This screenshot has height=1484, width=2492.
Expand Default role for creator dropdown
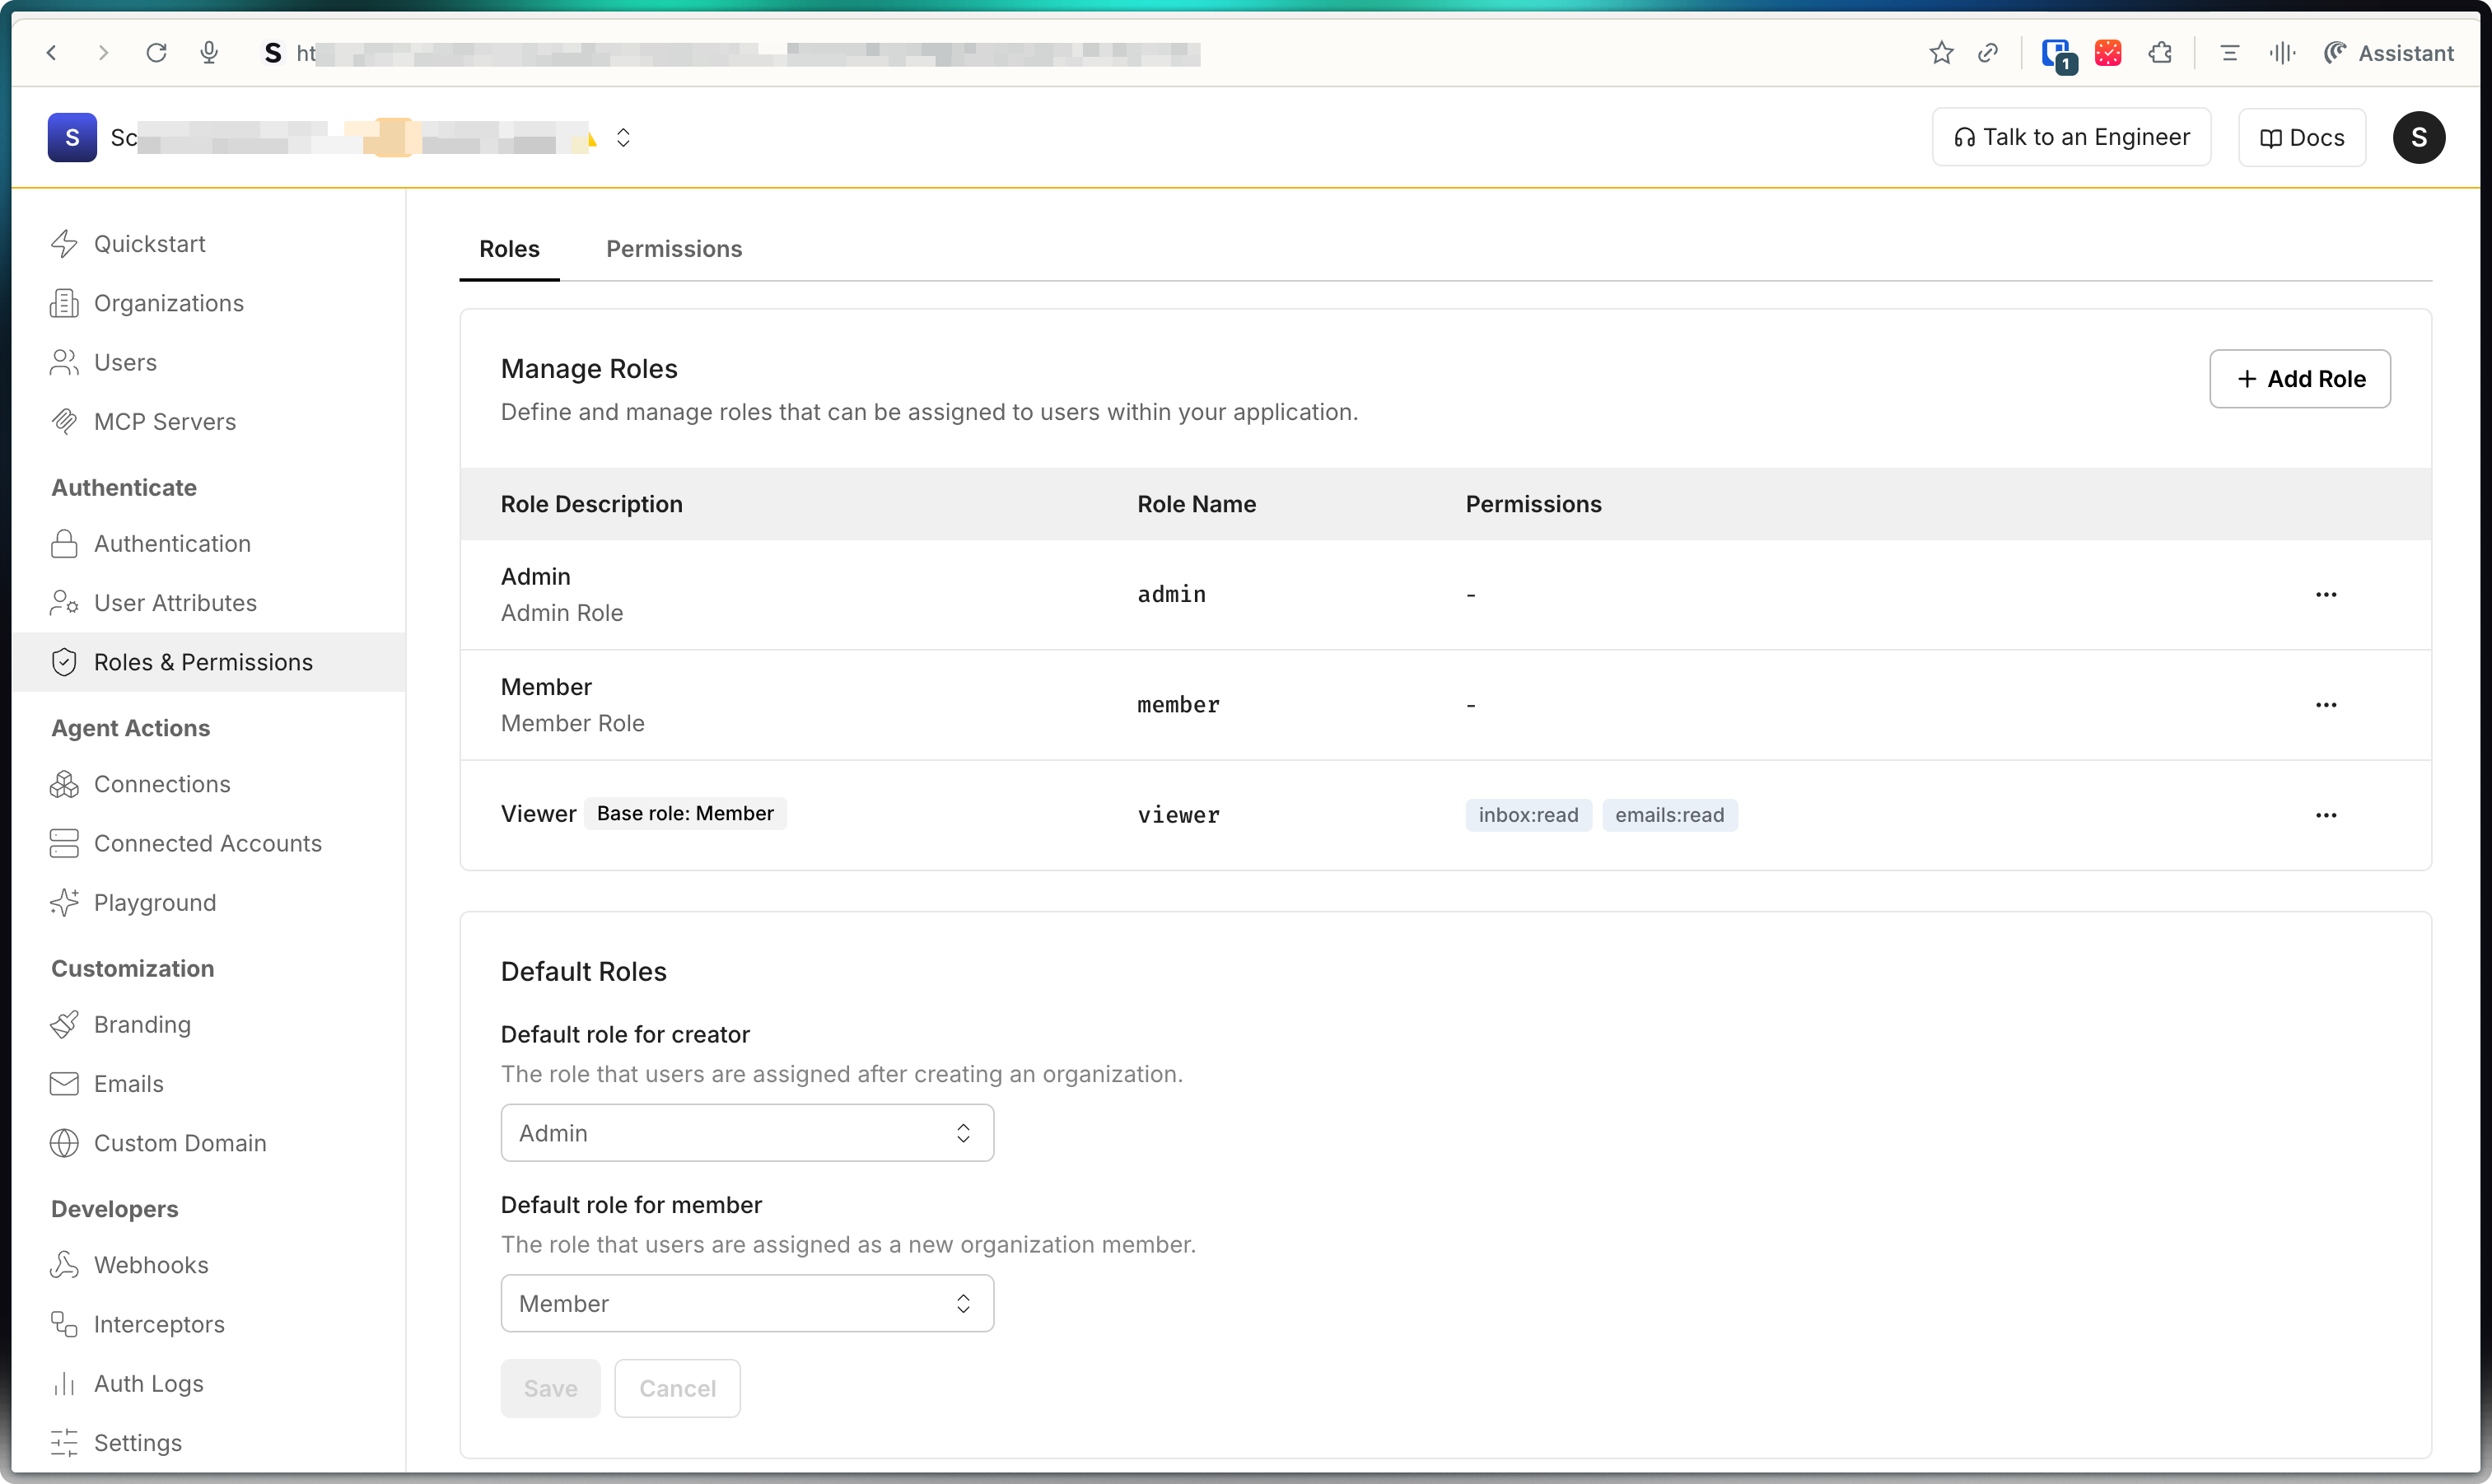746,1133
